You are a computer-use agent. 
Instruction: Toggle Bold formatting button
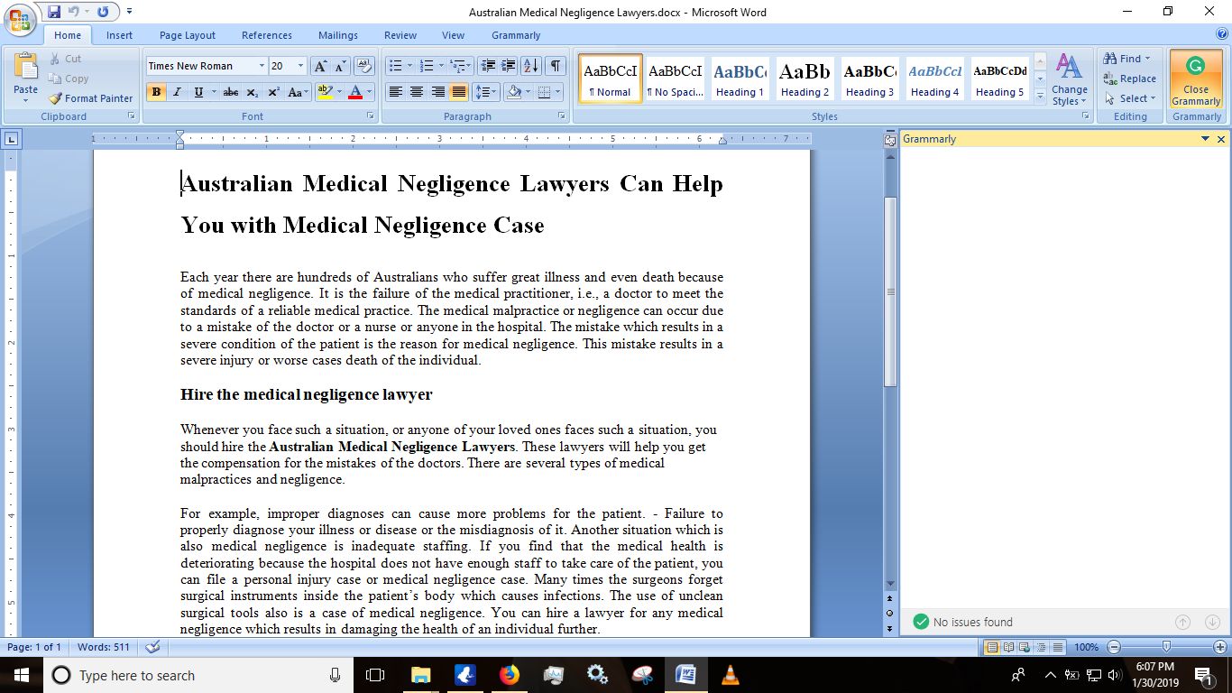coord(156,92)
